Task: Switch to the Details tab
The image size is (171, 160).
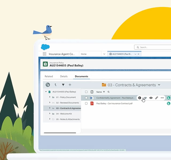Action: pyautogui.click(x=64, y=76)
